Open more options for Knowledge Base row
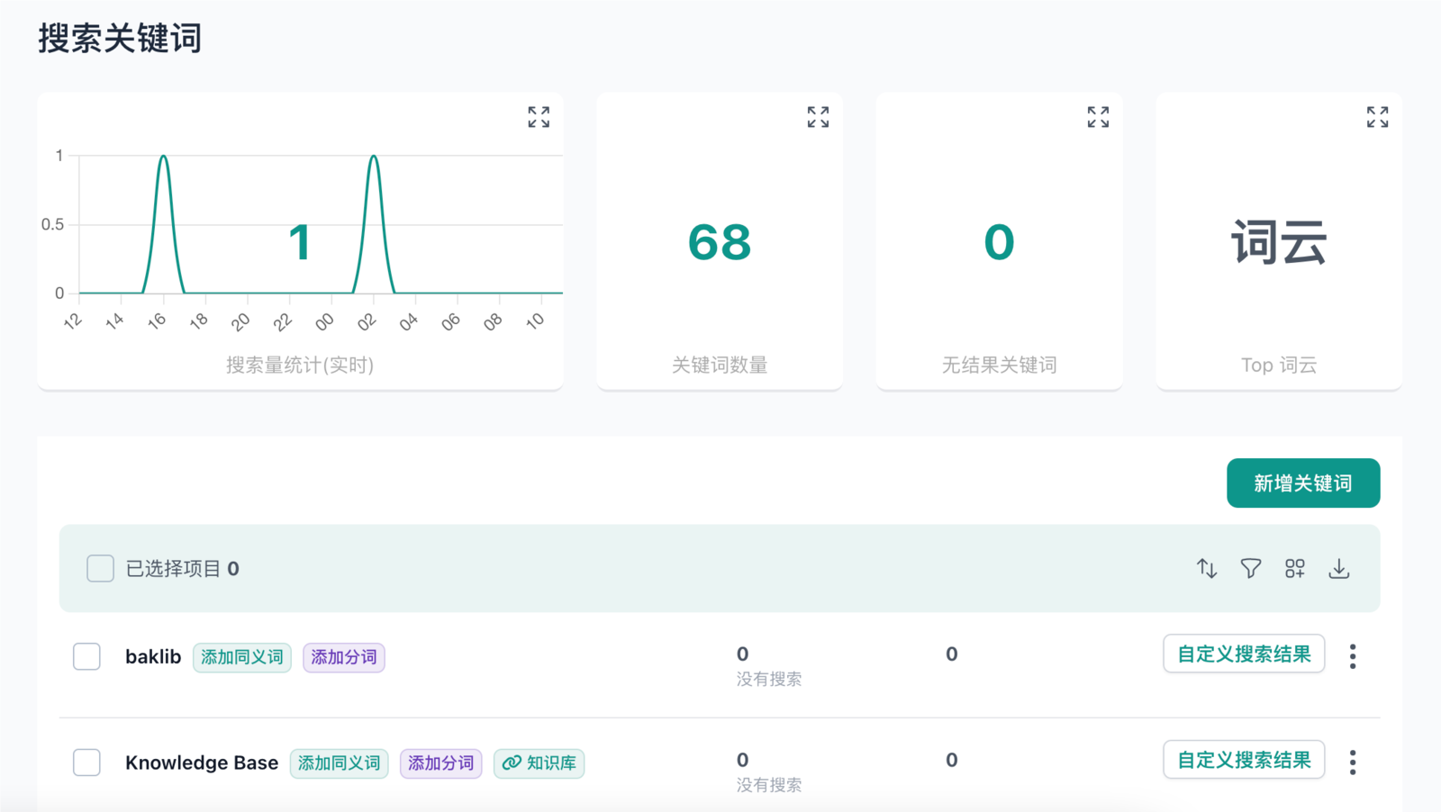1441x812 pixels. 1353,762
